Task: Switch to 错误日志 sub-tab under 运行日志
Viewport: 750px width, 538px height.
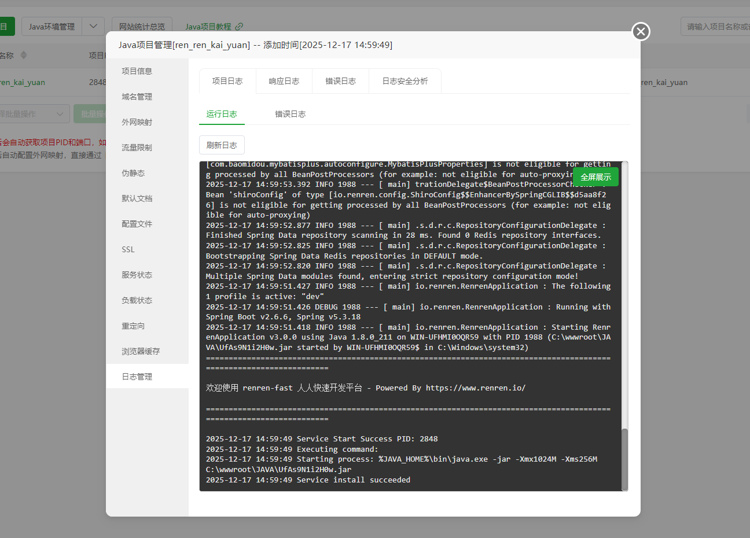Action: point(290,114)
